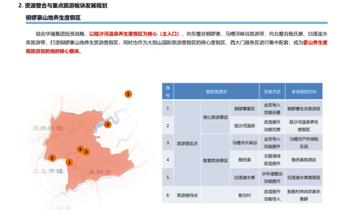The image size is (347, 219).
Task: Click cell 改造提升 功能完善
Action: point(272,126)
